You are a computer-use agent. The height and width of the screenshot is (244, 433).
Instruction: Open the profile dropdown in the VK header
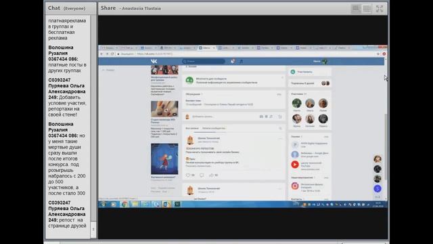point(320,62)
